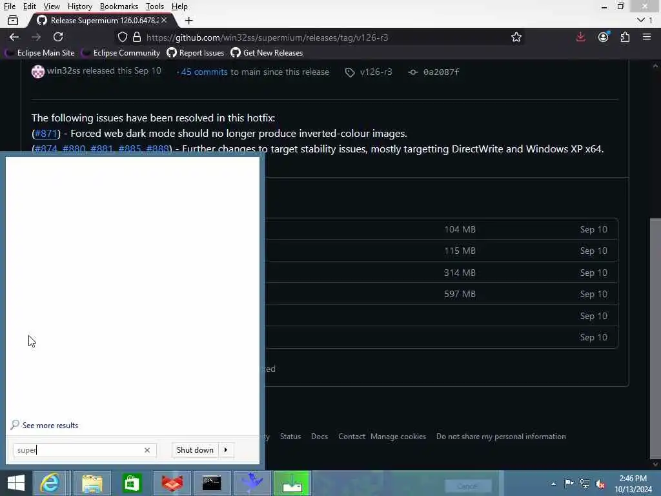The image size is (661, 496).
Task: Open the tracking protection shield icon
Action: [x=122, y=37]
